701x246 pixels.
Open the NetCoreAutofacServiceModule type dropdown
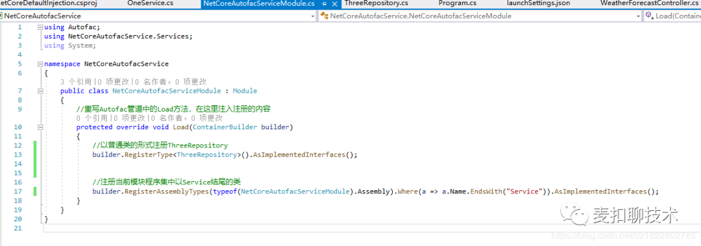pos(639,16)
